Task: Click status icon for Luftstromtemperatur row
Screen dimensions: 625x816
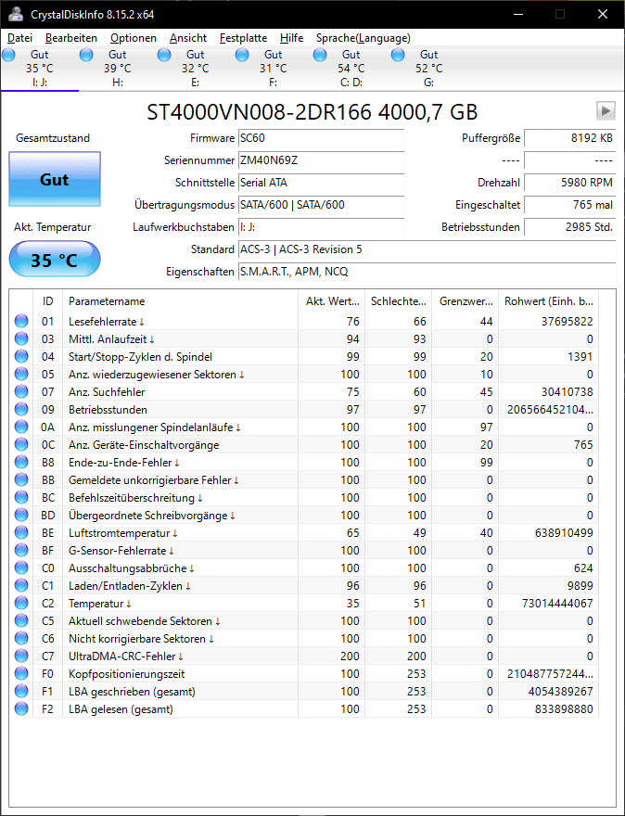Action: coord(21,533)
